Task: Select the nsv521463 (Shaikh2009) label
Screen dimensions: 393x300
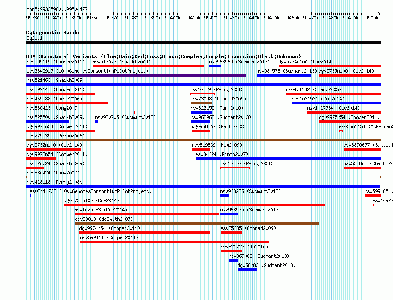Action: [x=56, y=80]
